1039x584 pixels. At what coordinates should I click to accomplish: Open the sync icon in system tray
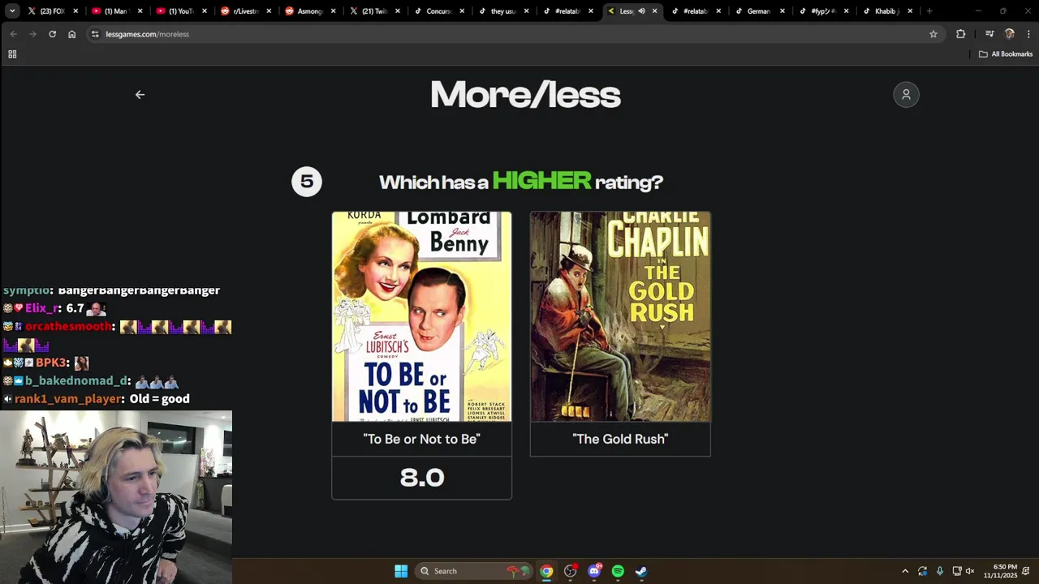(x=923, y=571)
